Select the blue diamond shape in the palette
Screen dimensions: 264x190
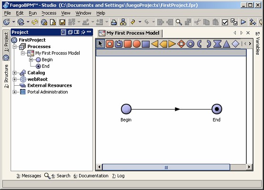coord(235,44)
